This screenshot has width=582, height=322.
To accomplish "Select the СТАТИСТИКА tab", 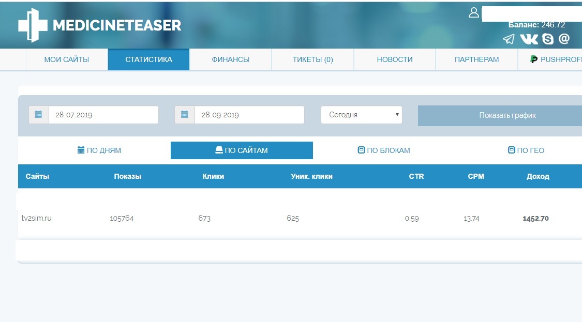I will pyautogui.click(x=149, y=59).
